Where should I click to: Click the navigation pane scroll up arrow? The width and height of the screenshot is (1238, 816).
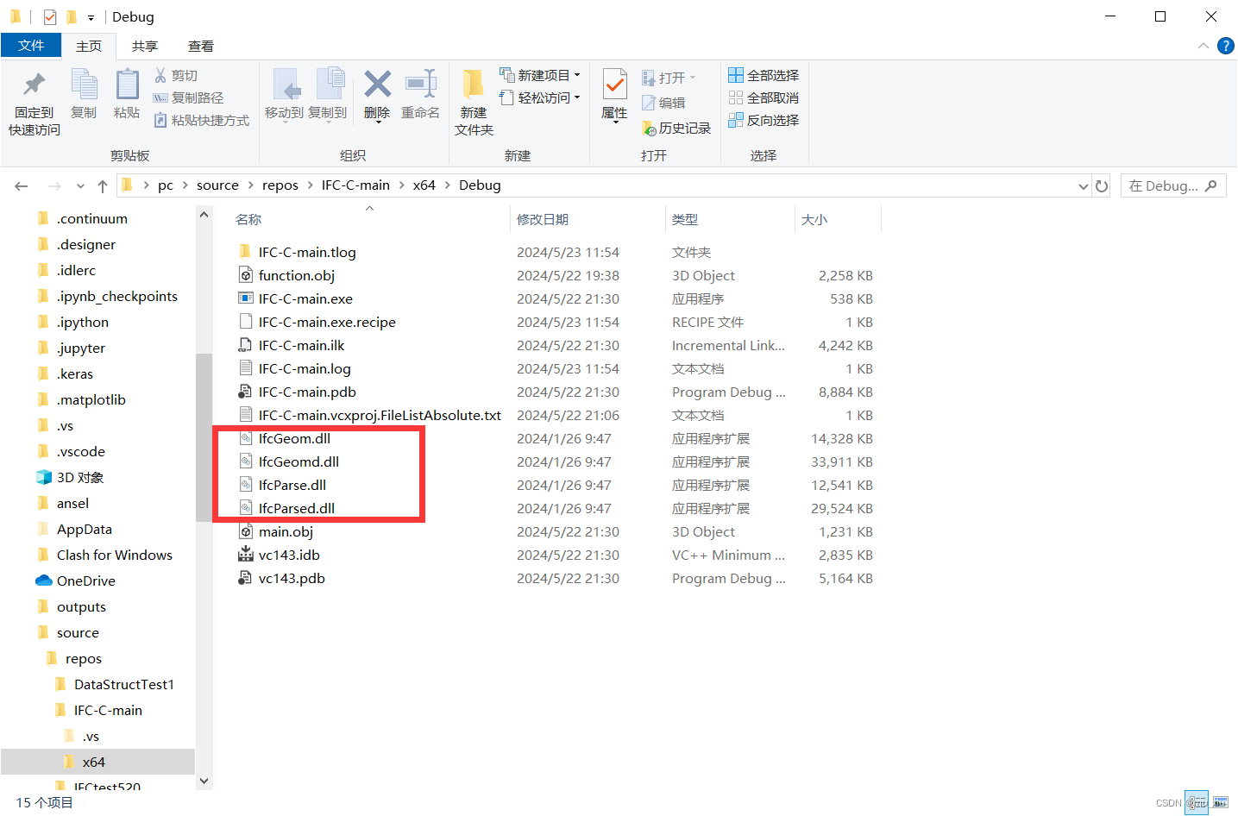pos(204,215)
